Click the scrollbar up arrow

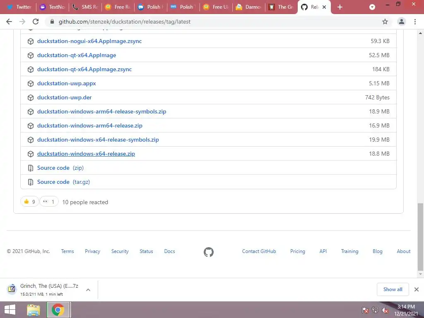(420, 33)
